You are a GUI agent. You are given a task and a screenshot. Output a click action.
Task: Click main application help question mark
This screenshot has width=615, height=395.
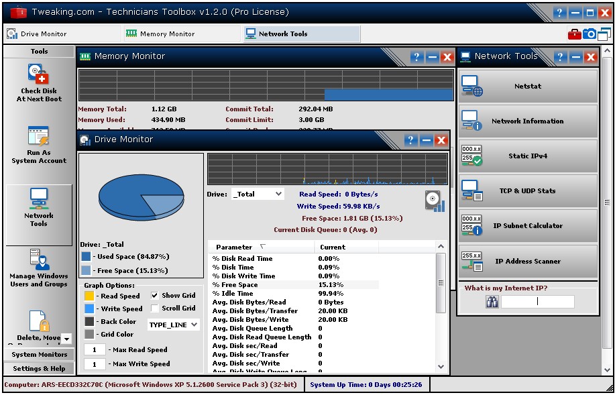coord(560,13)
